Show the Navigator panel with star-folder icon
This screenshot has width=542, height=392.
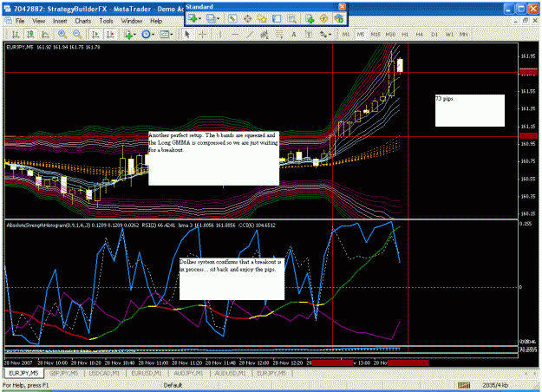coord(262,19)
